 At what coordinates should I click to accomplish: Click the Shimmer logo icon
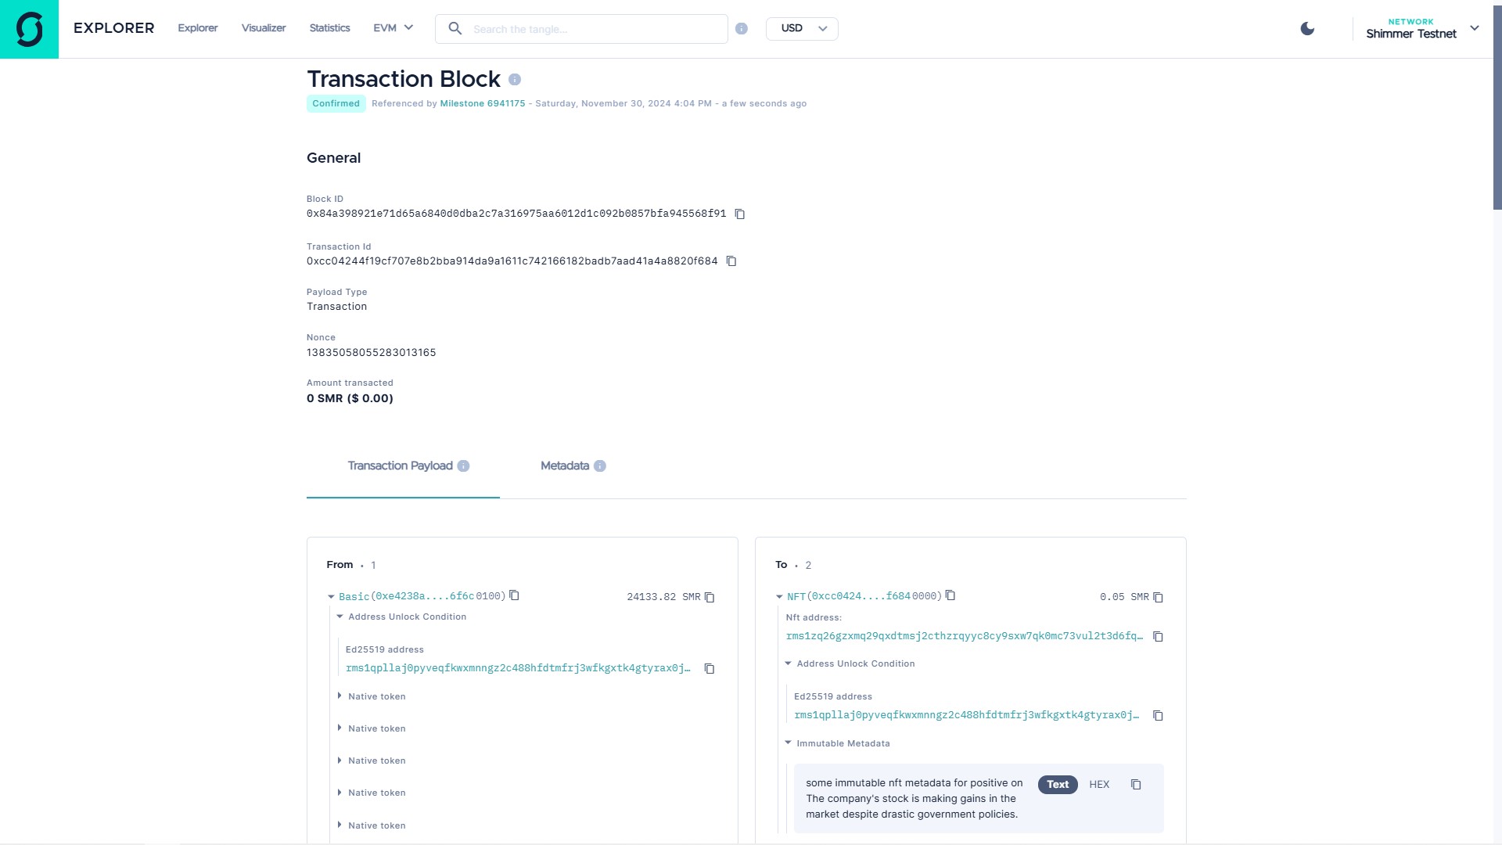(x=29, y=29)
